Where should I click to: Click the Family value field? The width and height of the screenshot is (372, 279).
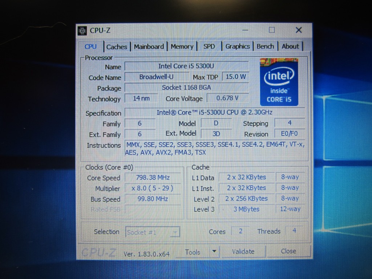(140, 124)
